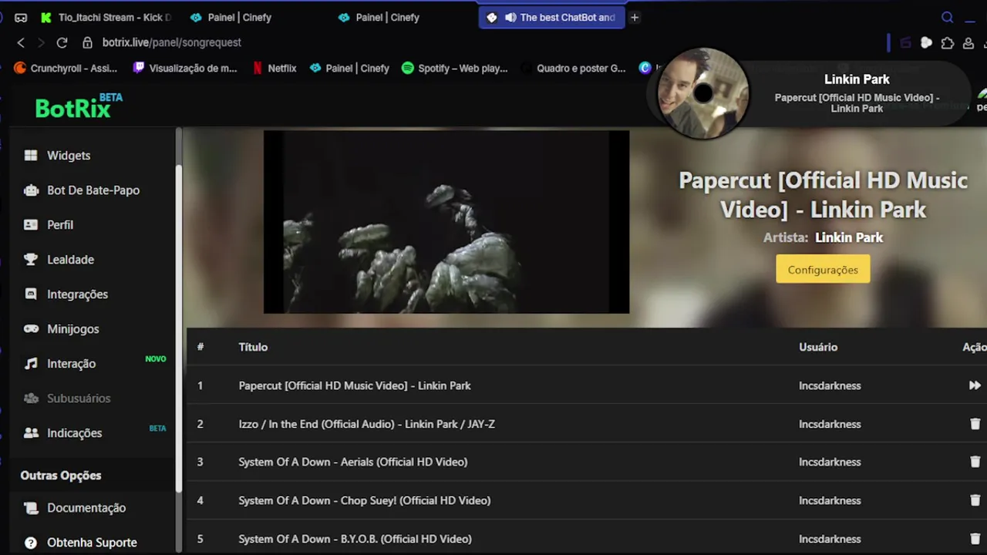Click lncsdarkness user in Papercut row
The width and height of the screenshot is (987, 555).
point(830,385)
